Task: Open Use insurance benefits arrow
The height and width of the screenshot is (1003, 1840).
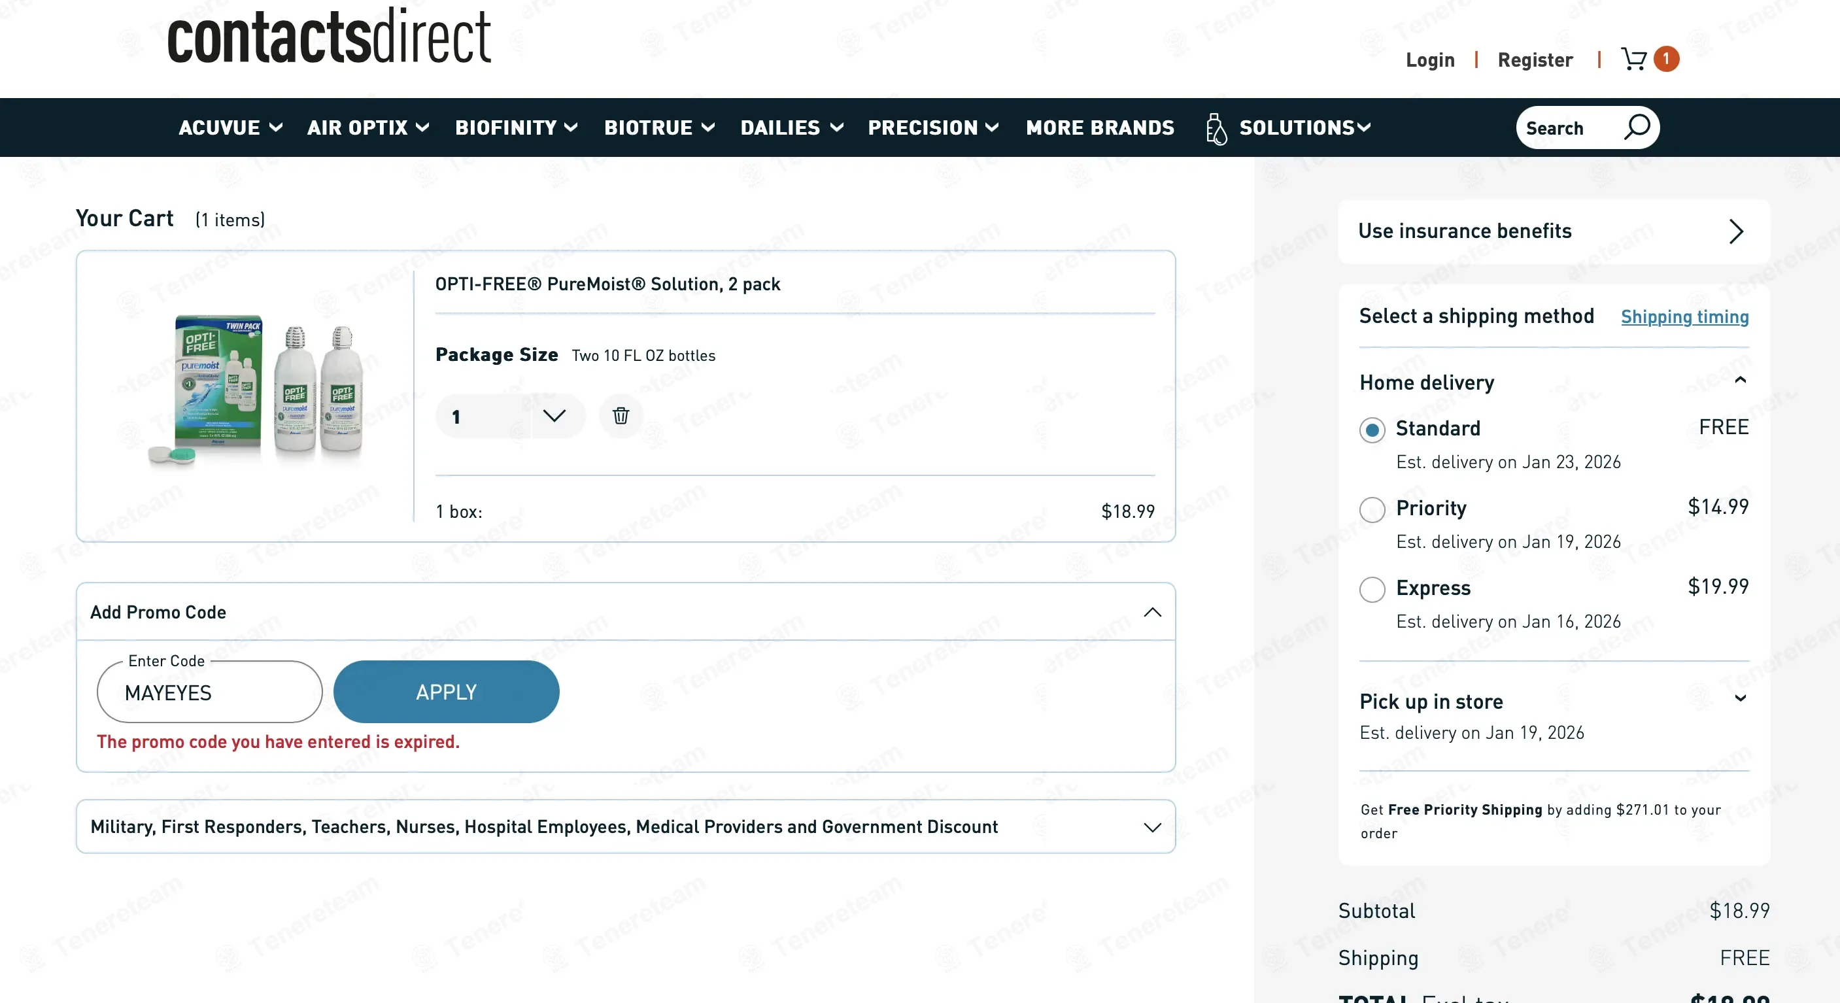Action: 1736,231
